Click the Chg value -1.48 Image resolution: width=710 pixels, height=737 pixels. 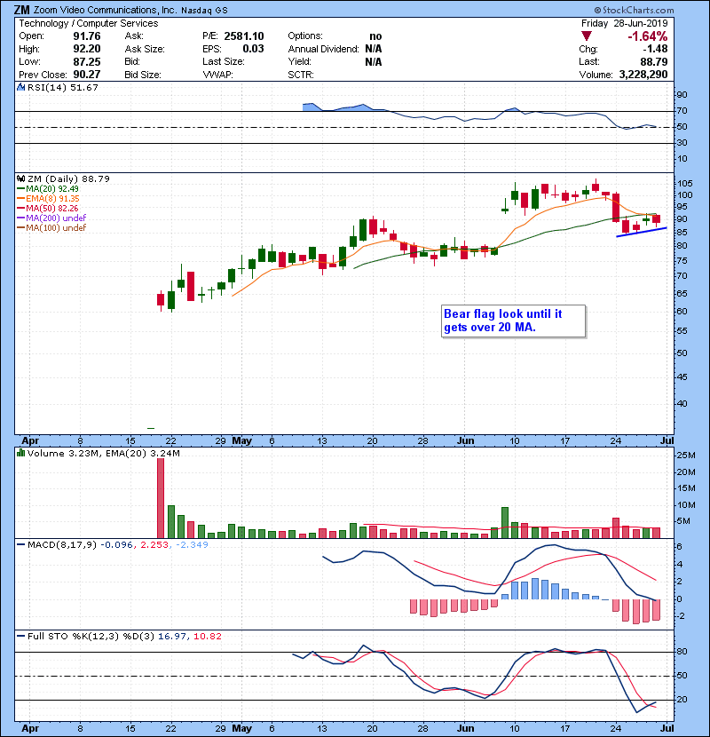[655, 49]
